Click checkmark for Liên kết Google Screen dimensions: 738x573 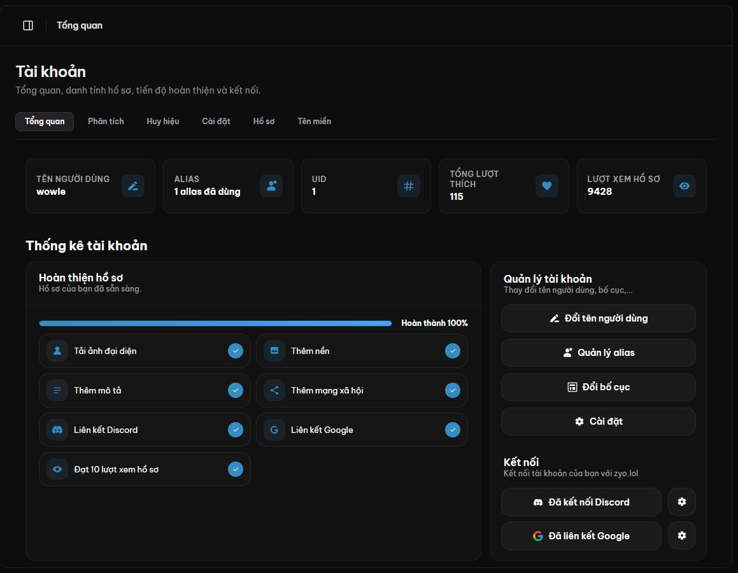452,430
